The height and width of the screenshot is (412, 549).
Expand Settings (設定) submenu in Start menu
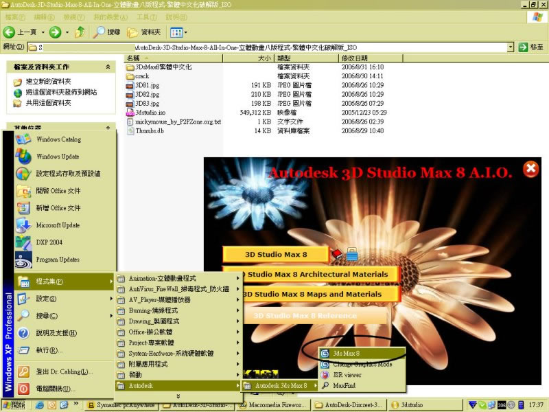click(x=65, y=299)
